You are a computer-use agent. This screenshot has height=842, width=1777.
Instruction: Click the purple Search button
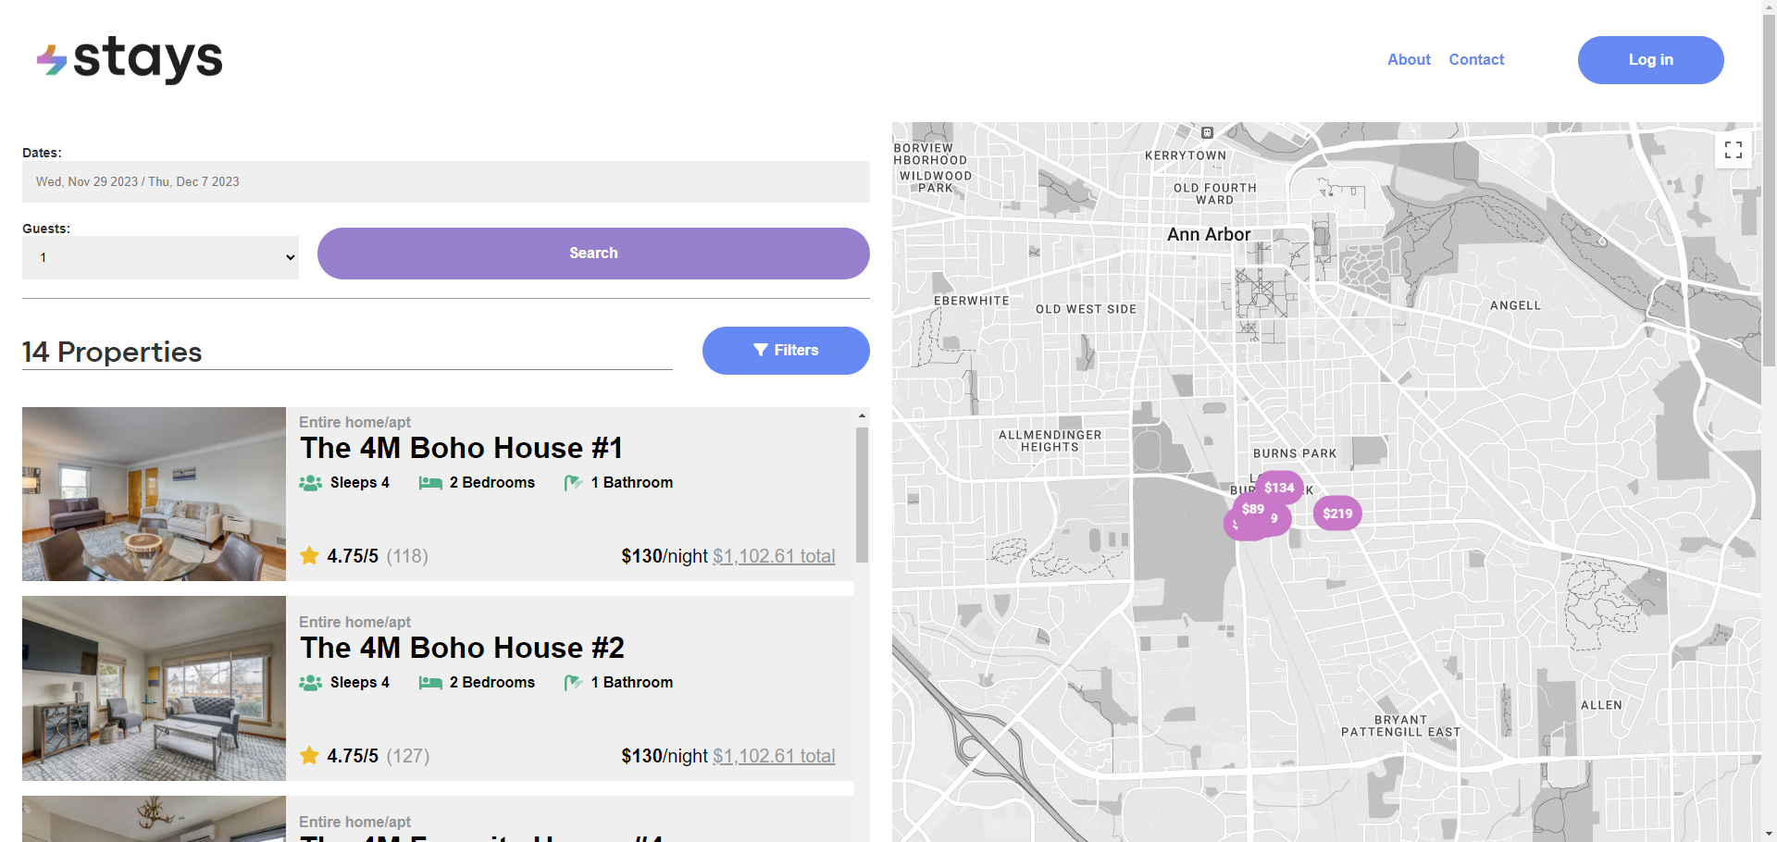tap(593, 254)
